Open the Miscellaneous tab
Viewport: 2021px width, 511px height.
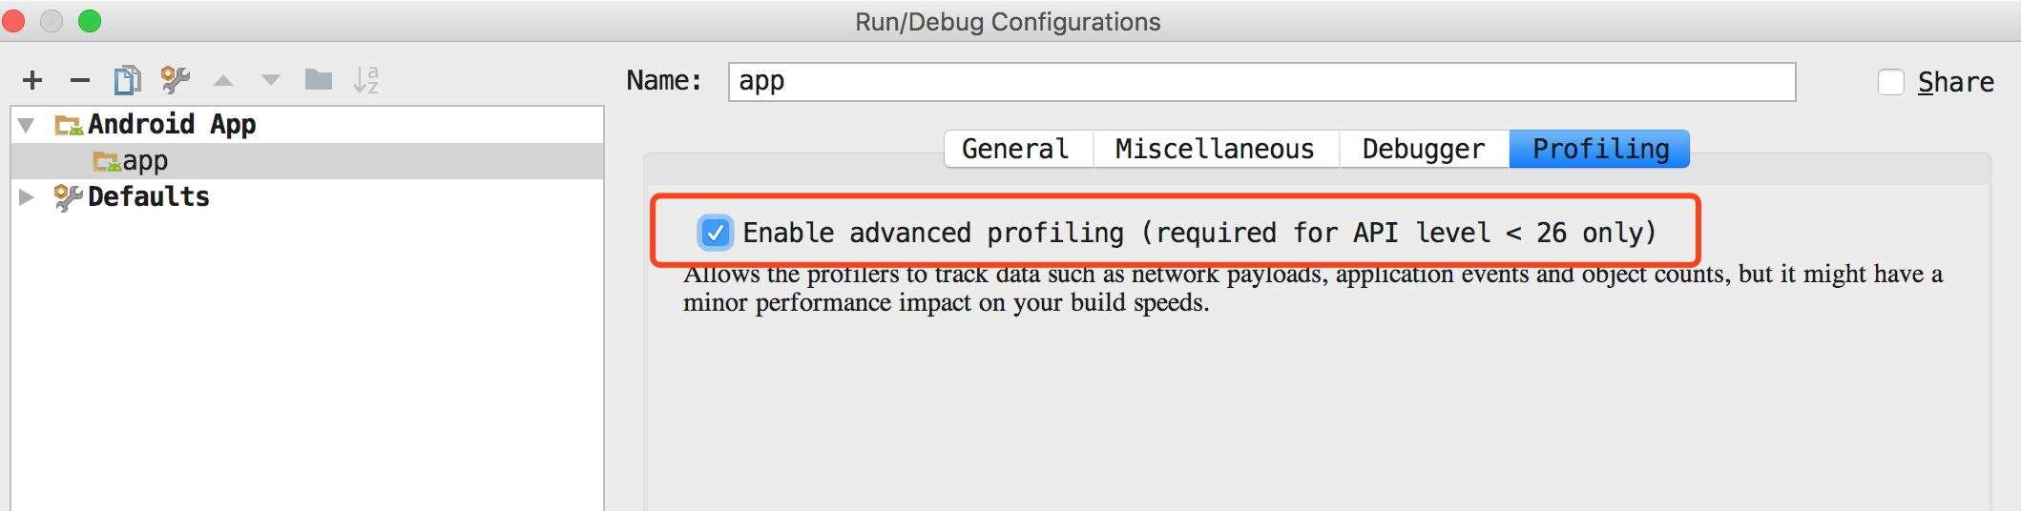click(x=1215, y=149)
